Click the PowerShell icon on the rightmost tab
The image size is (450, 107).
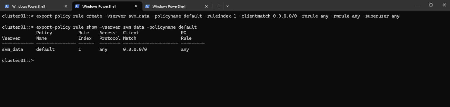tap(147, 6)
